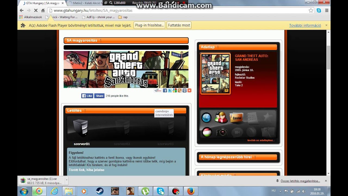348x196 pixels.
Task: Open Skype from the taskbar
Action: click(160, 191)
